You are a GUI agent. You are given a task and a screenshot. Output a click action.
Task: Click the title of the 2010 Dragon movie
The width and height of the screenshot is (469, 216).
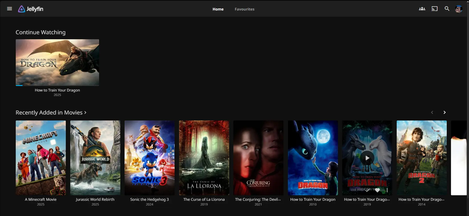pyautogui.click(x=313, y=199)
